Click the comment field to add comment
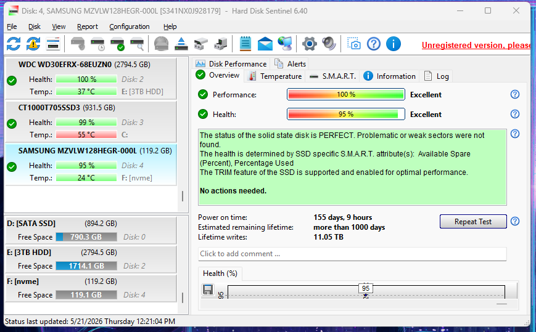This screenshot has height=332, width=536. (352, 254)
